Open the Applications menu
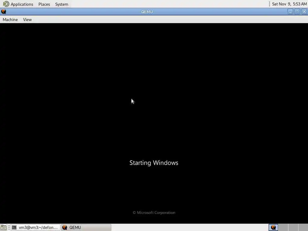The height and width of the screenshot is (231, 308). tap(22, 4)
